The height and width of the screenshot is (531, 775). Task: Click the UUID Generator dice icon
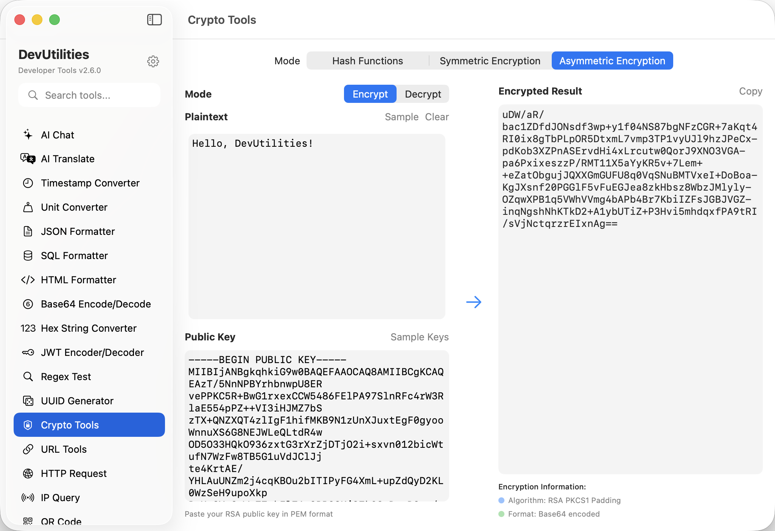(x=28, y=401)
